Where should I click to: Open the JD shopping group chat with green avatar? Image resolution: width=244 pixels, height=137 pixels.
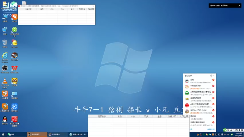(x=200, y=93)
